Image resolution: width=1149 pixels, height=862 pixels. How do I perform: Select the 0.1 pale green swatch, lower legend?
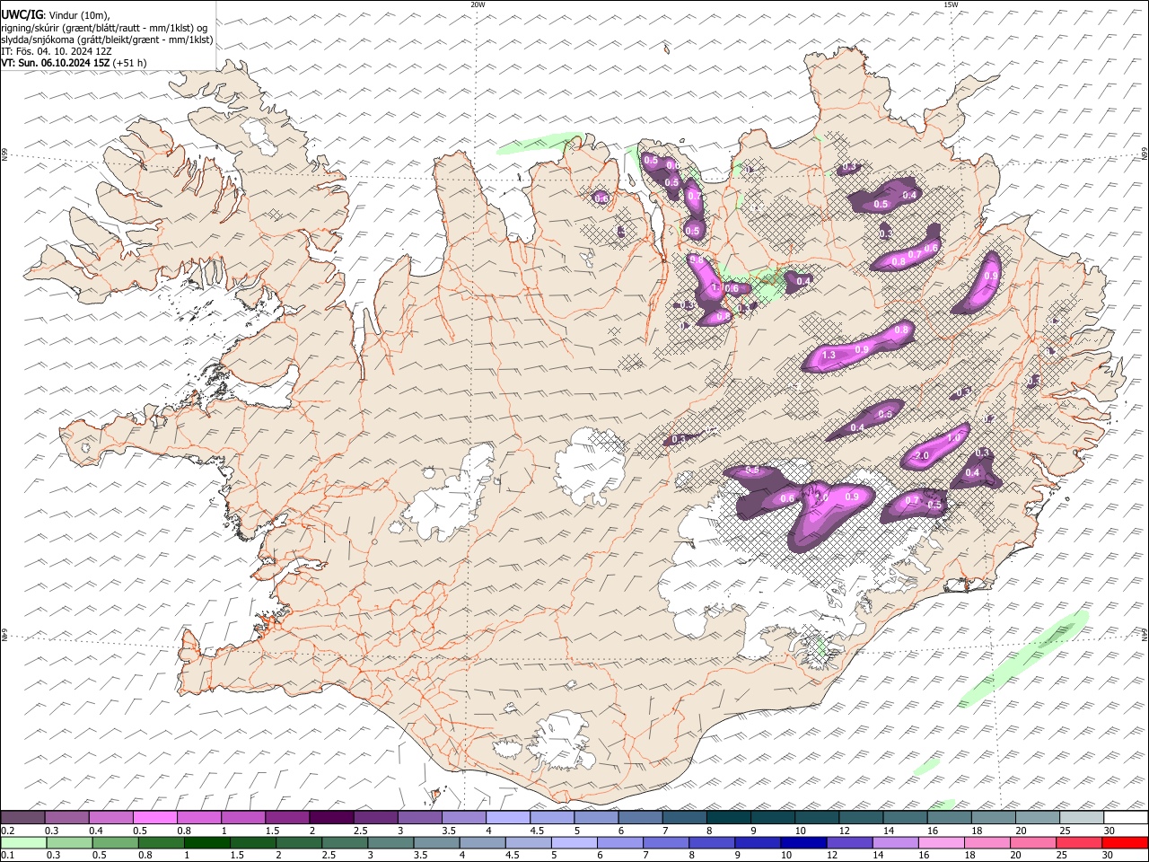(24, 842)
